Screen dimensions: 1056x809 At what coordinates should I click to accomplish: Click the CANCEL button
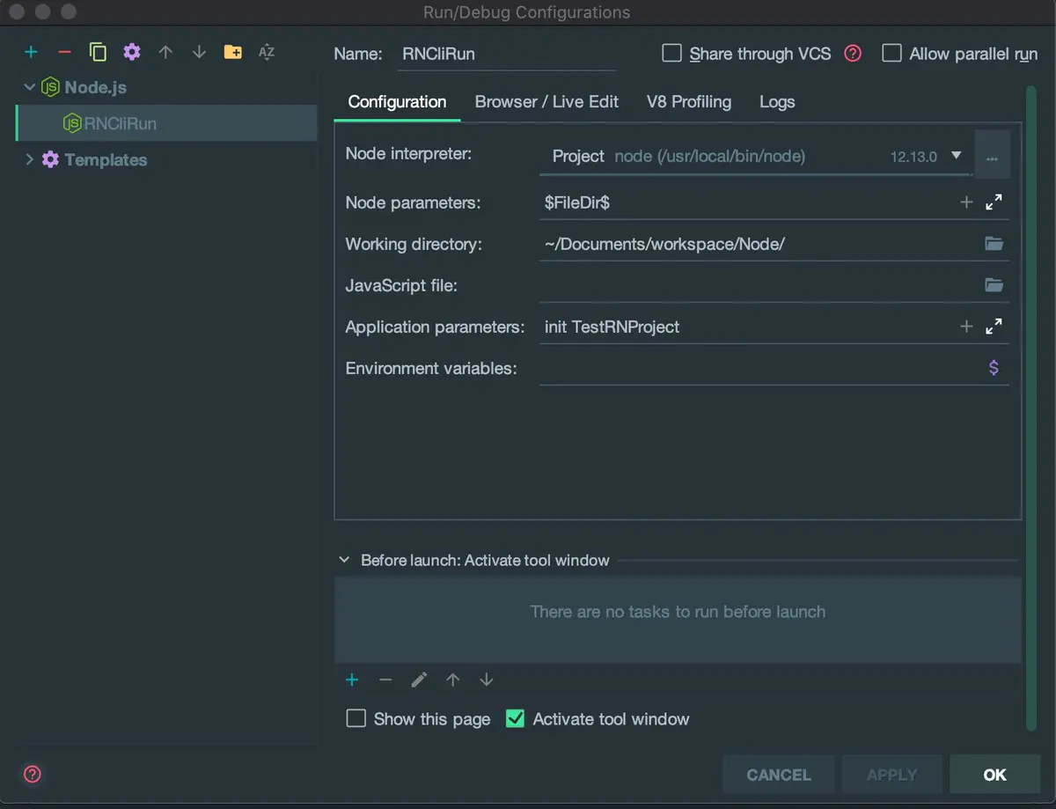pyautogui.click(x=778, y=775)
